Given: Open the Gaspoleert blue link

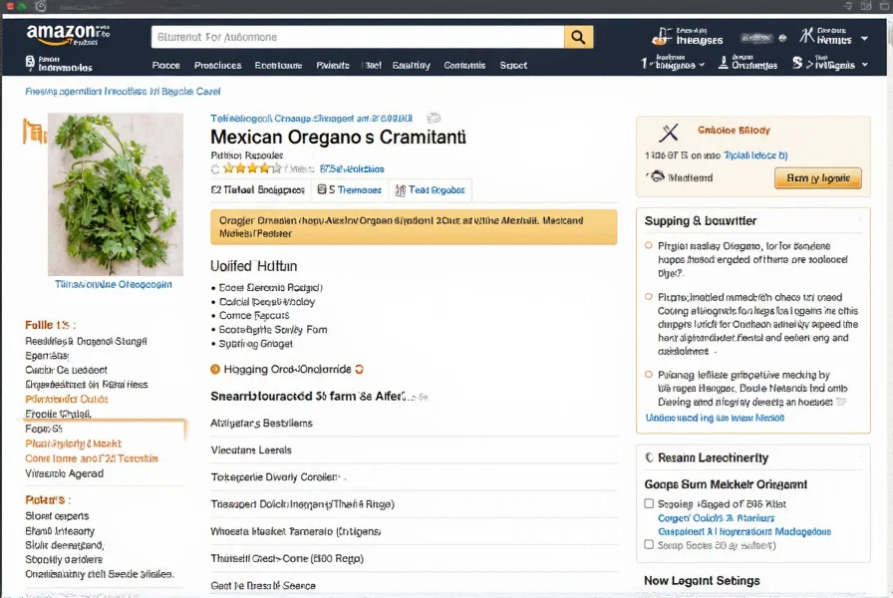Looking at the screenshot, I should [x=744, y=531].
